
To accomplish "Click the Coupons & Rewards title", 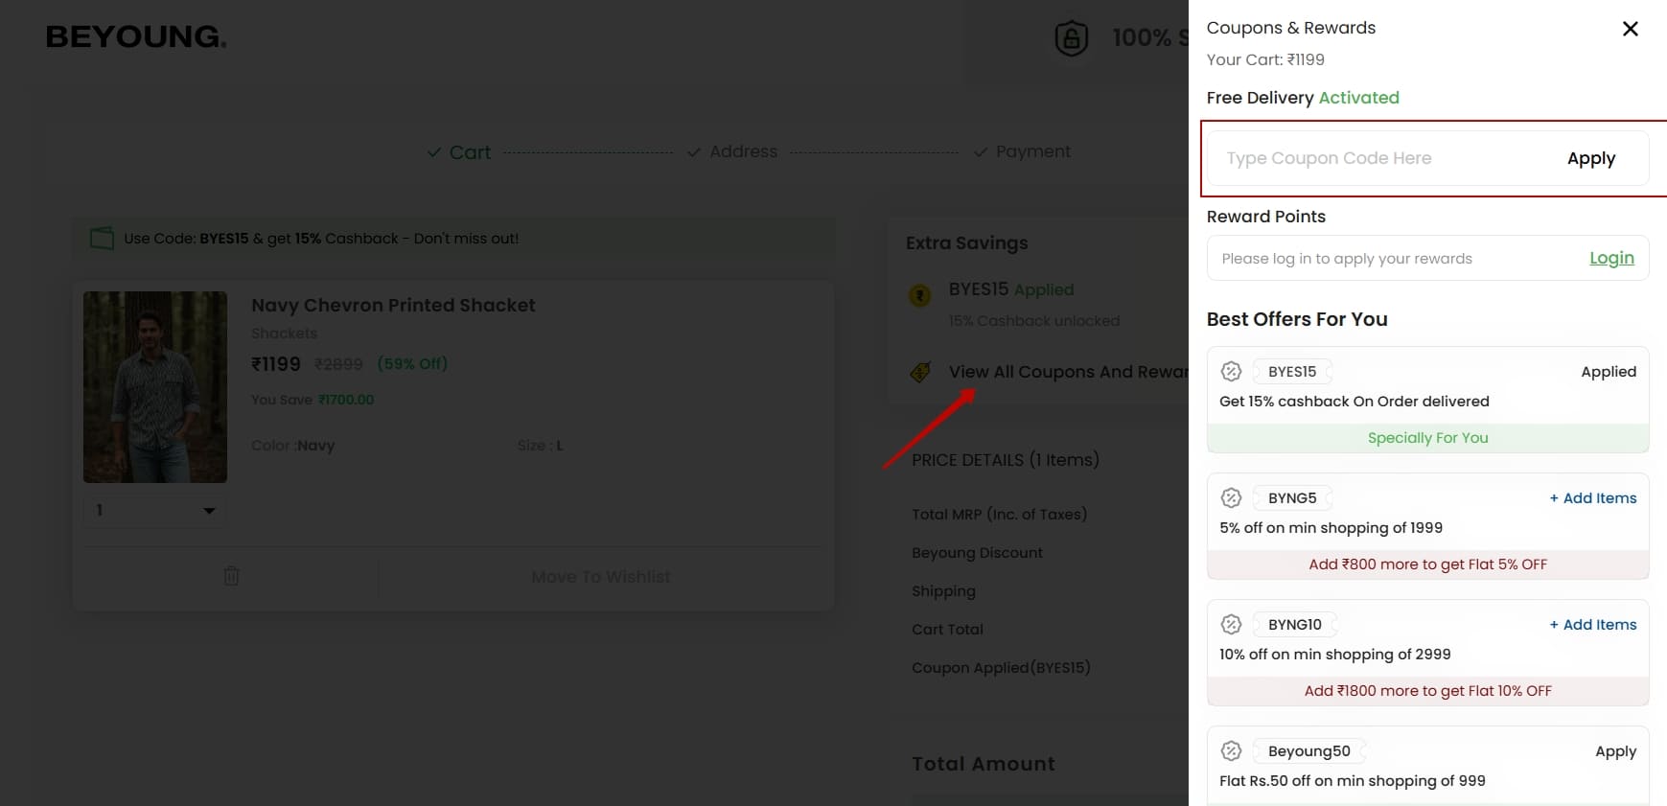I will pos(1291,28).
